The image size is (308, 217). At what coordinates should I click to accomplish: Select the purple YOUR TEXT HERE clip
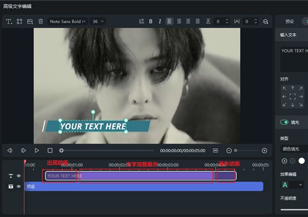pyautogui.click(x=141, y=176)
